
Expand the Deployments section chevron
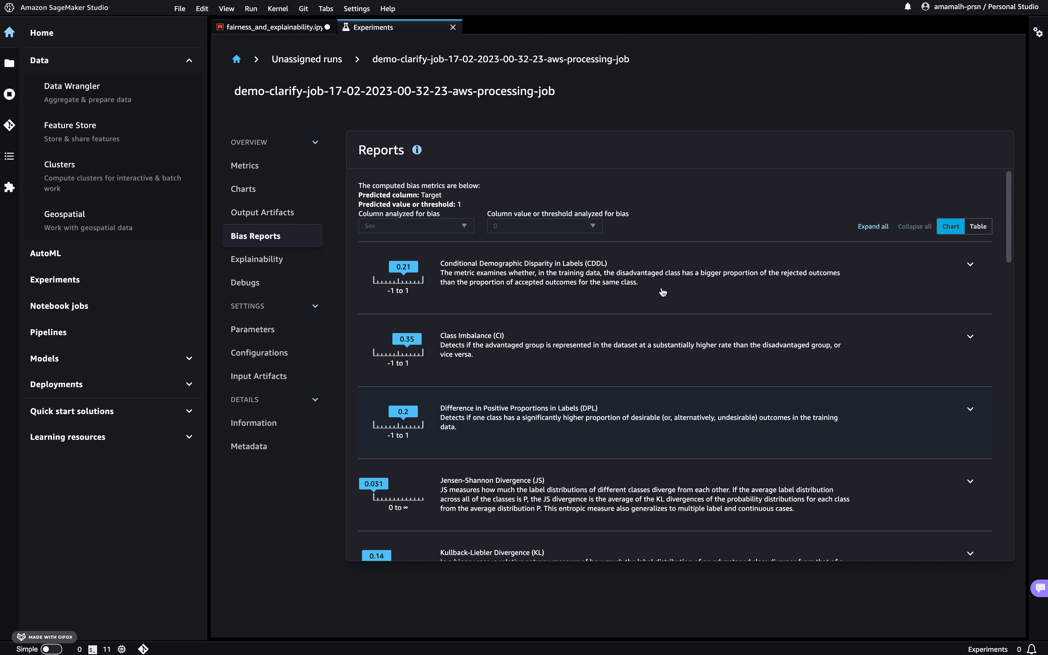(x=189, y=384)
